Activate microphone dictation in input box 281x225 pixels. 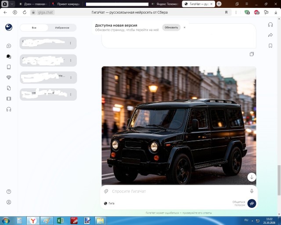click(x=252, y=191)
